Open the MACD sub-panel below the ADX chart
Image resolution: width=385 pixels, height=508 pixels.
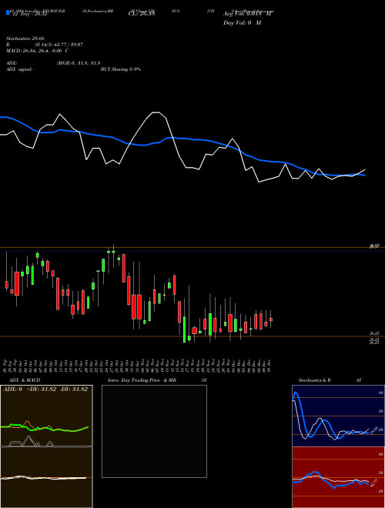[x=46, y=477]
